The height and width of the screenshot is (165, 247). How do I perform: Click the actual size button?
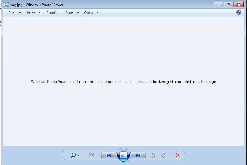click(91, 155)
